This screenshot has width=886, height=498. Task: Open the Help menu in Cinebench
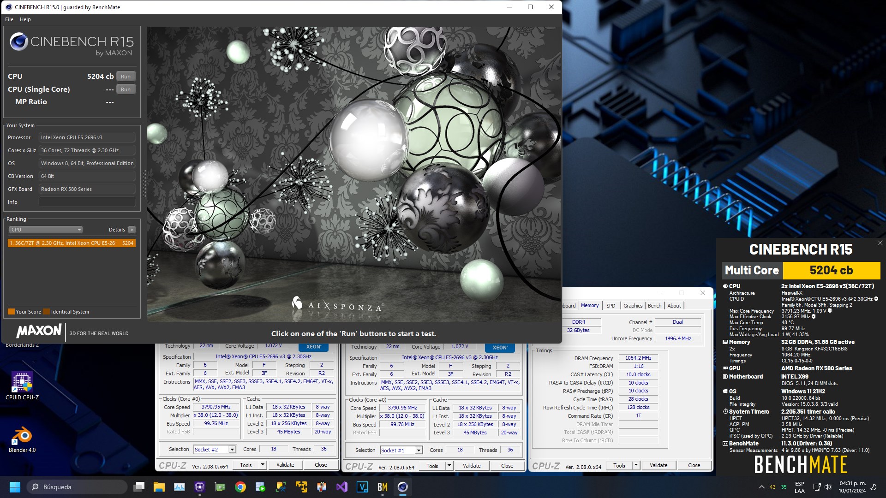(25, 19)
